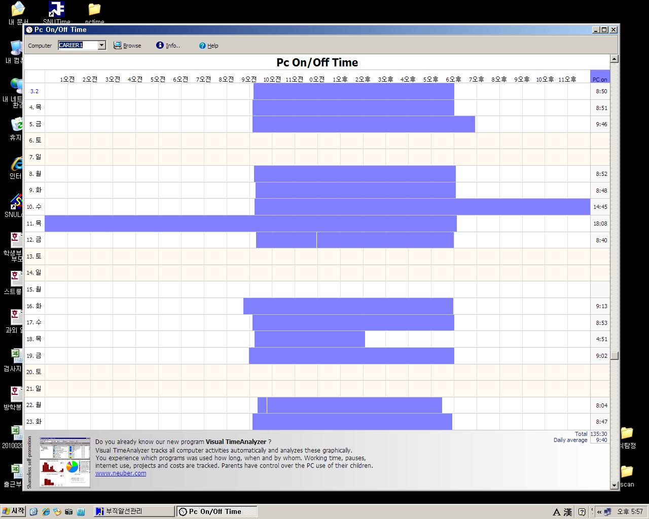The width and height of the screenshot is (649, 519).
Task: Click the Korean/English input mode indicator
Action: point(556,512)
